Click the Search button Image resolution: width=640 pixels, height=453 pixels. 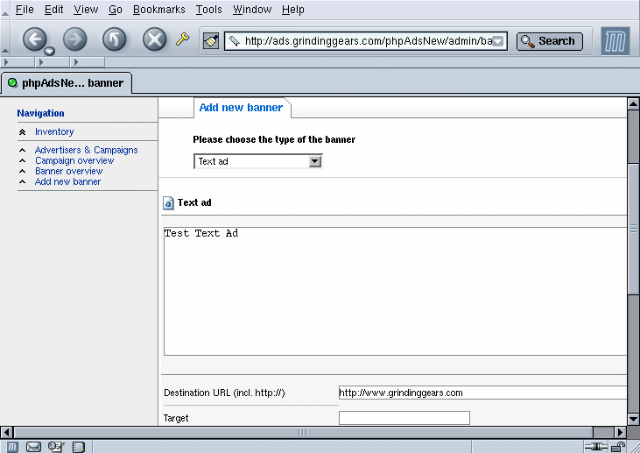coord(550,41)
